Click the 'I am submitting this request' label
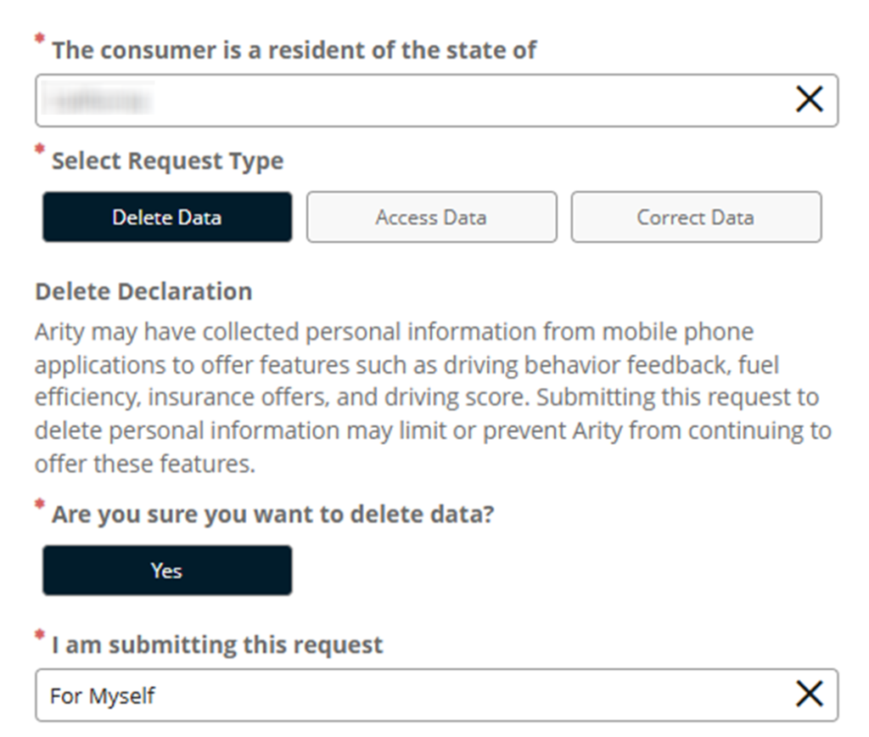The height and width of the screenshot is (737, 869). click(x=217, y=644)
